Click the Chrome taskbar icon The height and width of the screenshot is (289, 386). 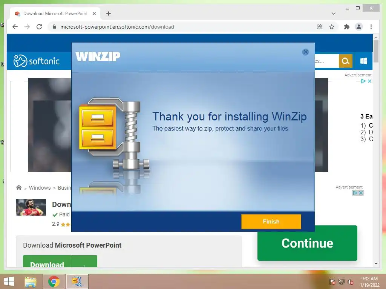tap(54, 281)
